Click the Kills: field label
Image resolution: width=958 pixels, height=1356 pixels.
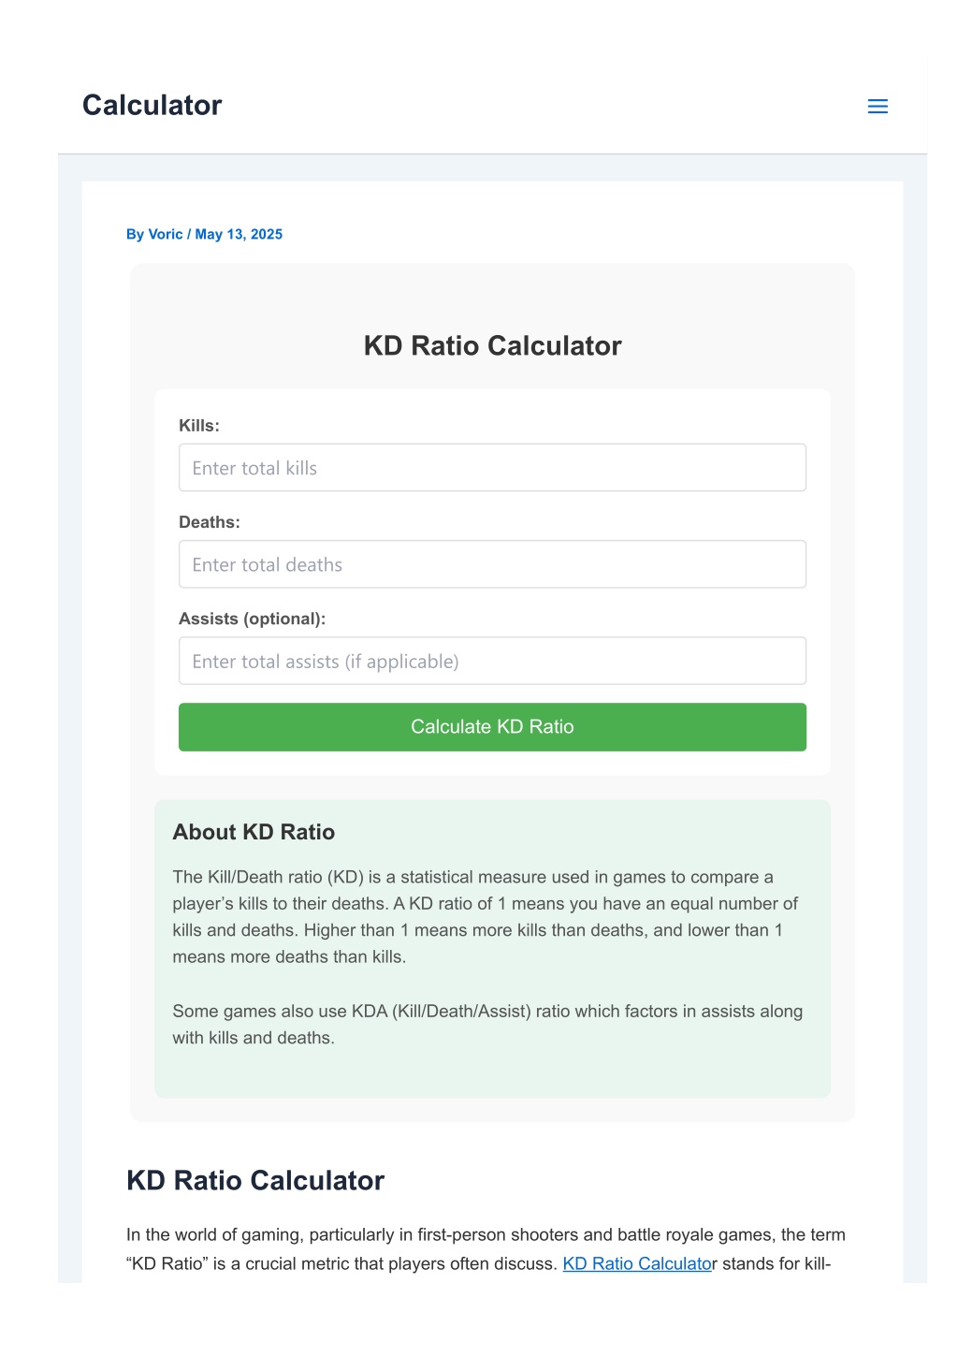click(199, 426)
